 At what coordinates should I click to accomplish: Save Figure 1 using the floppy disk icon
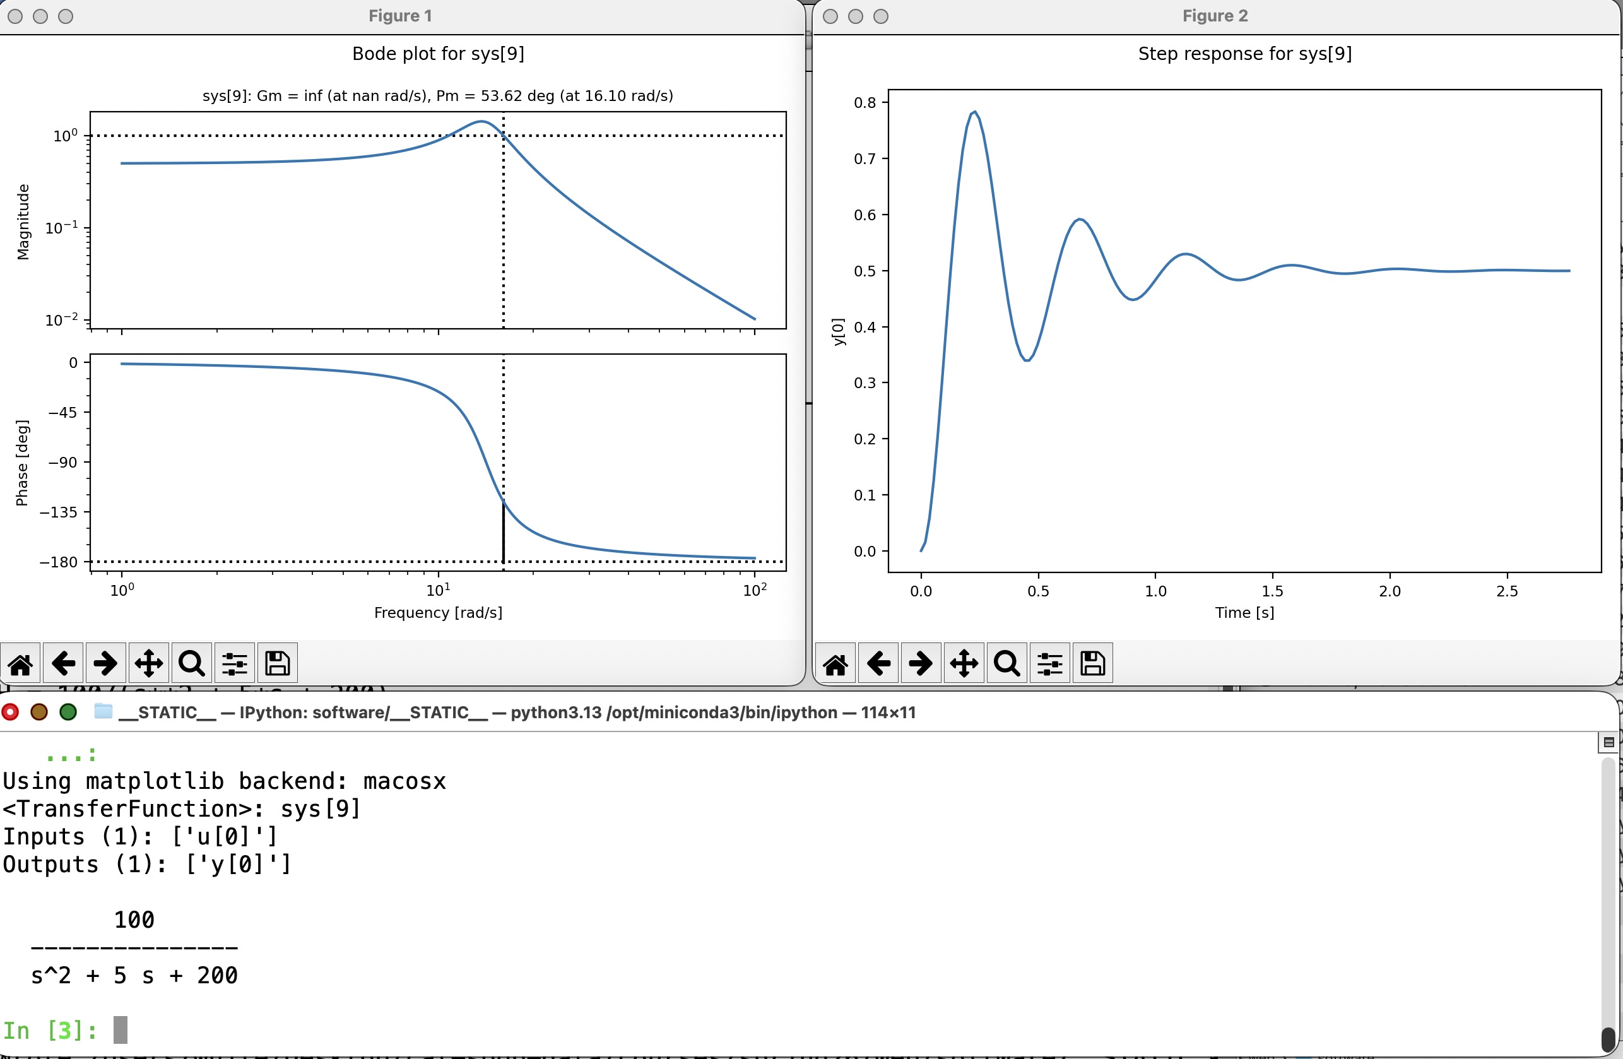pos(278,663)
